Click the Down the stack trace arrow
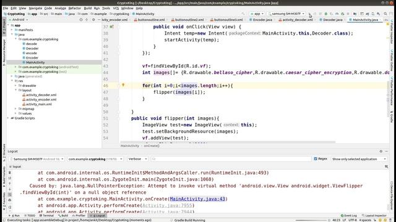396x222 pixels. (10, 189)
